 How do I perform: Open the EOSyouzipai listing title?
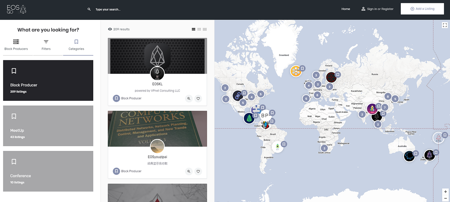pos(157,157)
